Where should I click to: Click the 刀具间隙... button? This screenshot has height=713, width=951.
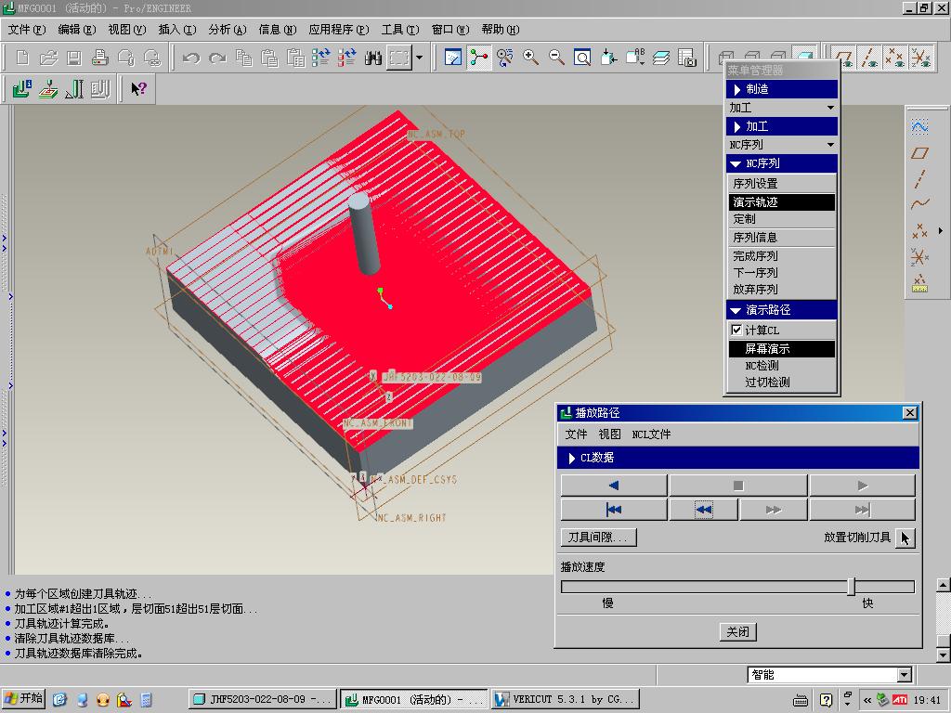(599, 538)
